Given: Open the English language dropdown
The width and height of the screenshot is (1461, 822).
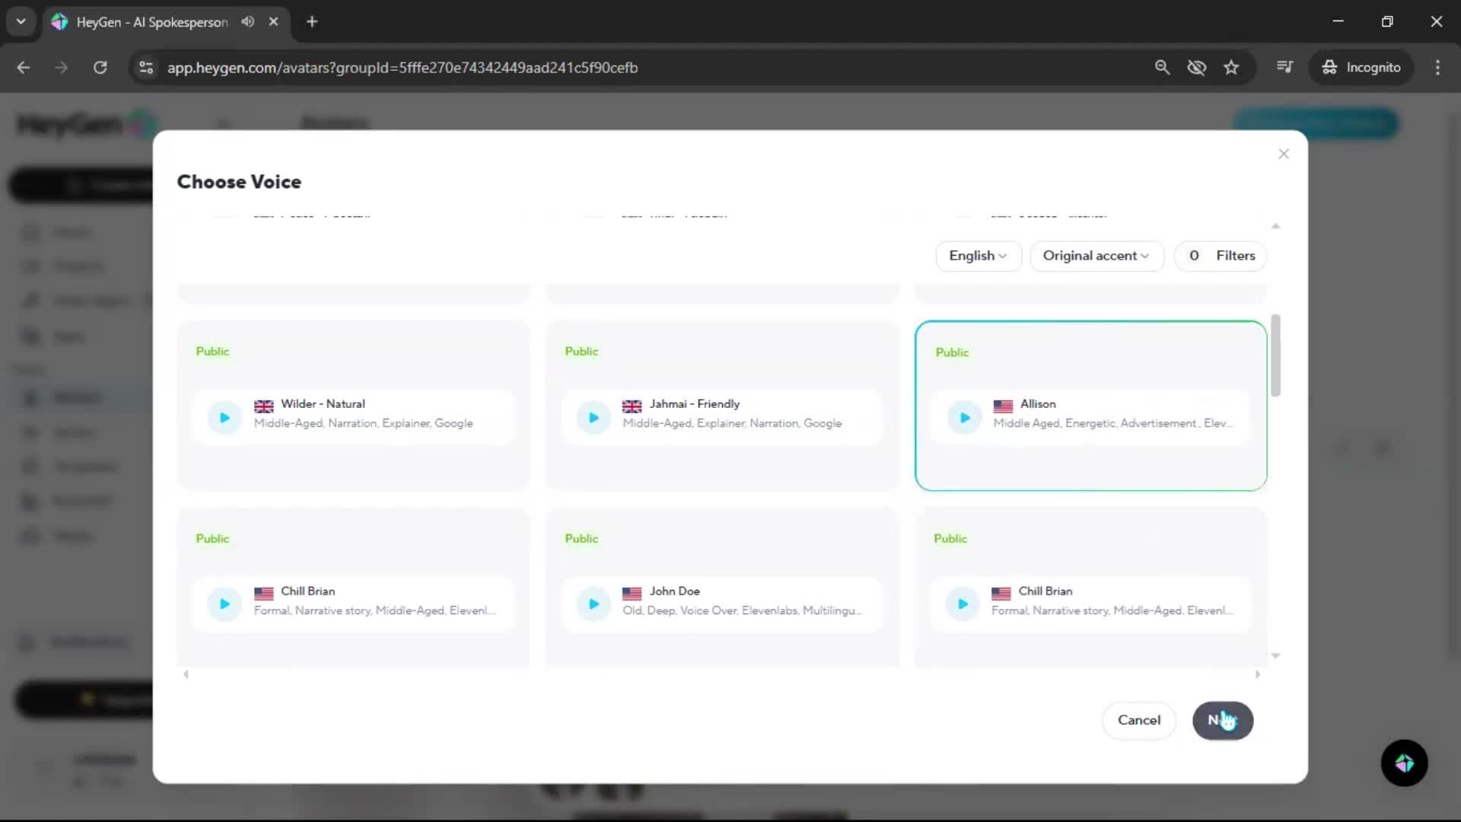Looking at the screenshot, I should [x=977, y=256].
